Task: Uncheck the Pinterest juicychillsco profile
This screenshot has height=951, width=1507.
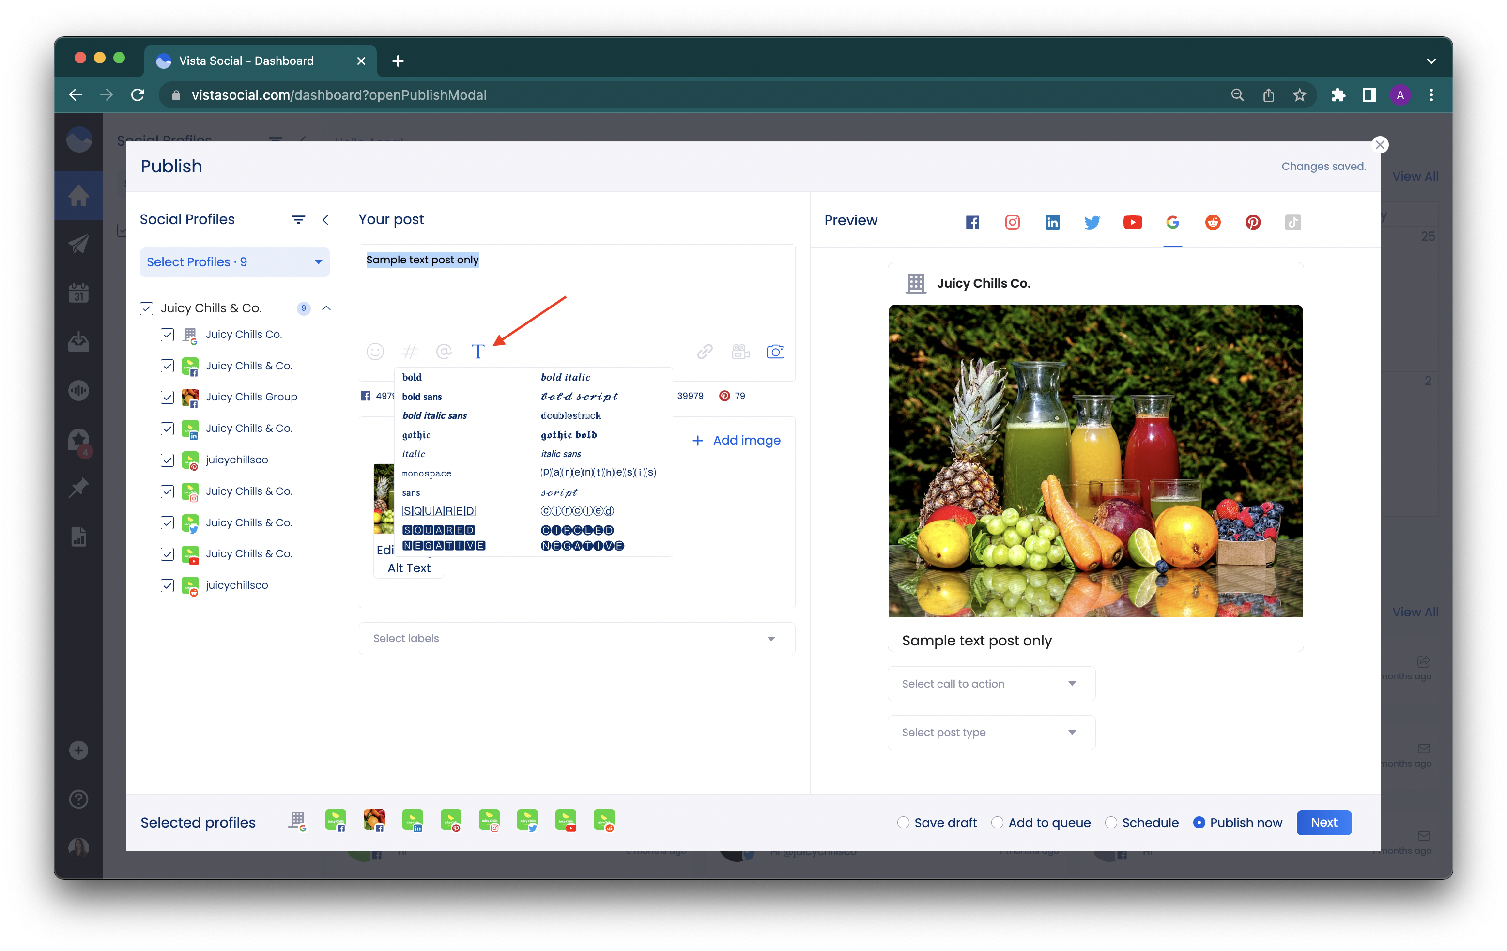Action: (167, 460)
